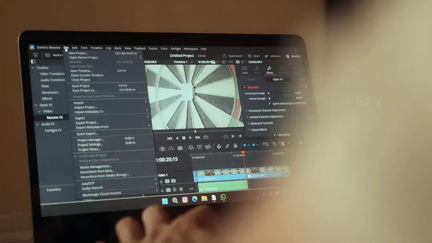Toggle the Box Blur effect enable switch
432x243 pixels.
click(x=244, y=87)
